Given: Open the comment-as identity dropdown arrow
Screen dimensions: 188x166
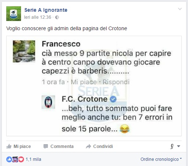Looking at the screenshot, I should click(178, 146).
